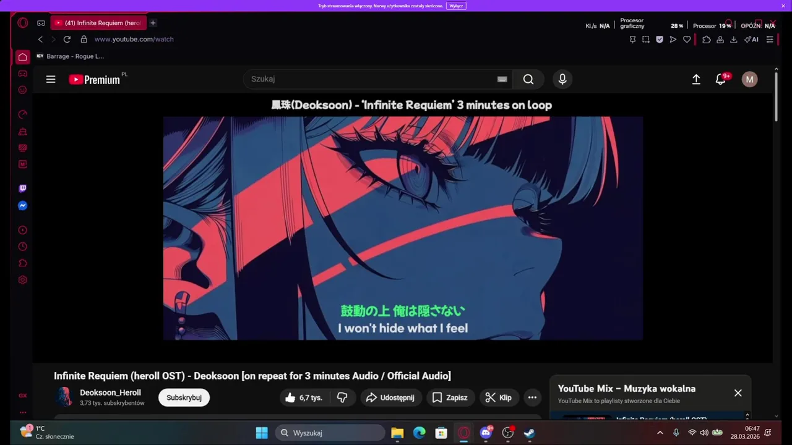Open Discord from the taskbar
The width and height of the screenshot is (792, 445).
coord(486,433)
